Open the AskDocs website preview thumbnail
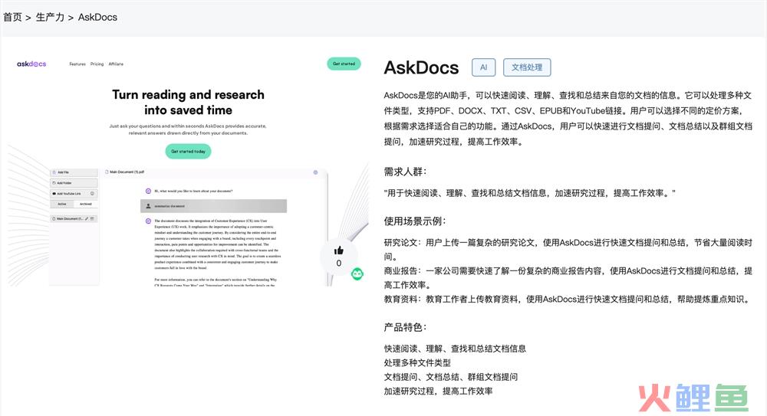767x416 pixels. [189, 170]
